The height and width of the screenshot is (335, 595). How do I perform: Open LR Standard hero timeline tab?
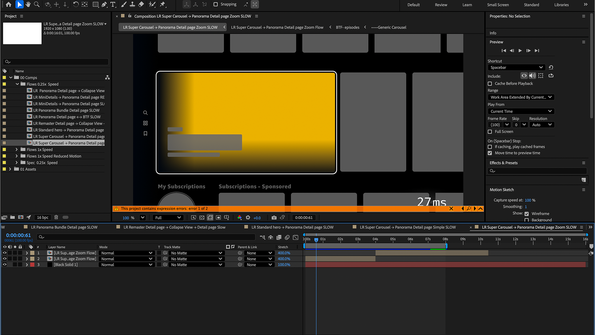292,227
